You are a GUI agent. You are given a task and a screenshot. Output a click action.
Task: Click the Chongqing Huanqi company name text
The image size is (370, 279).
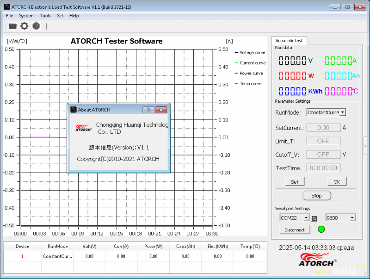[132, 128]
